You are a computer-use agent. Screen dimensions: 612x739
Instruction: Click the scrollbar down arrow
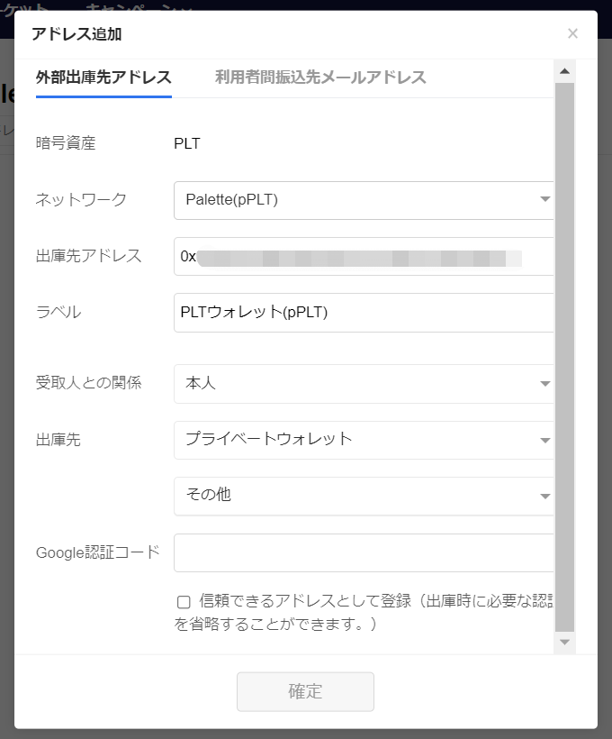565,643
